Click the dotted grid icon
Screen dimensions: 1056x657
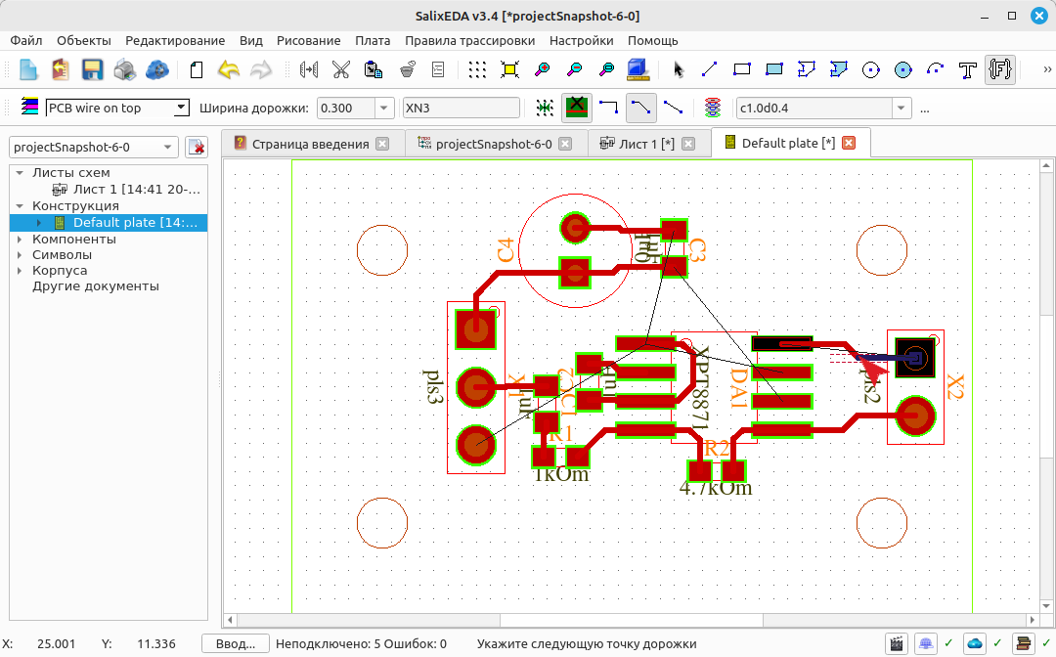477,69
